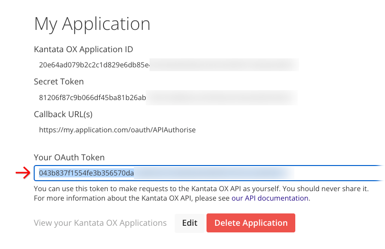This screenshot has height=249, width=385.
Task: Click the Secret Token label
Action: (59, 82)
